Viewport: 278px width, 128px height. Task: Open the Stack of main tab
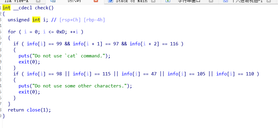[132, 1]
